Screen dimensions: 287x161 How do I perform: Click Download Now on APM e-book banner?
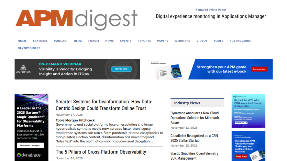(x=259, y=69)
